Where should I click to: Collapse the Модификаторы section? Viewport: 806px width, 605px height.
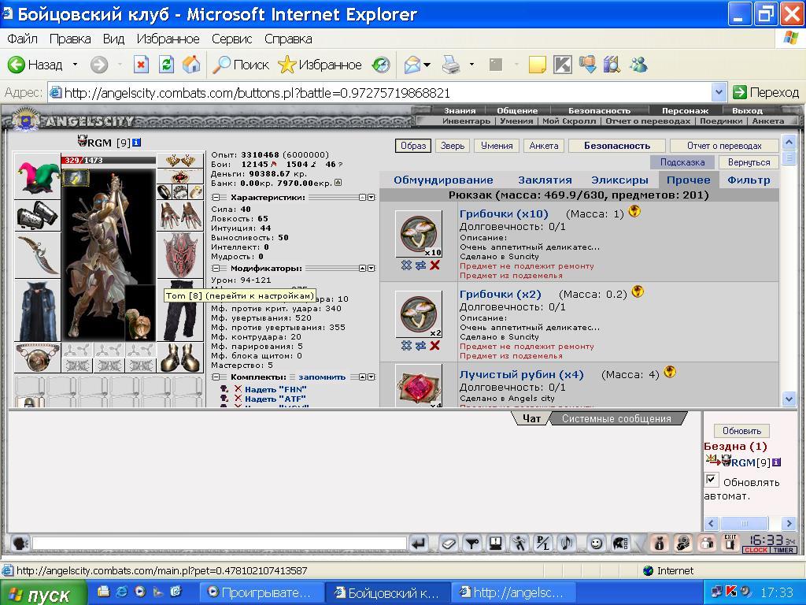pos(216,268)
